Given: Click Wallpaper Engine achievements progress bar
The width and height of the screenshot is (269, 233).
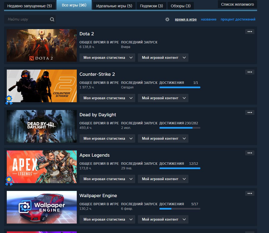Looking at the screenshot, I should pos(180,209).
